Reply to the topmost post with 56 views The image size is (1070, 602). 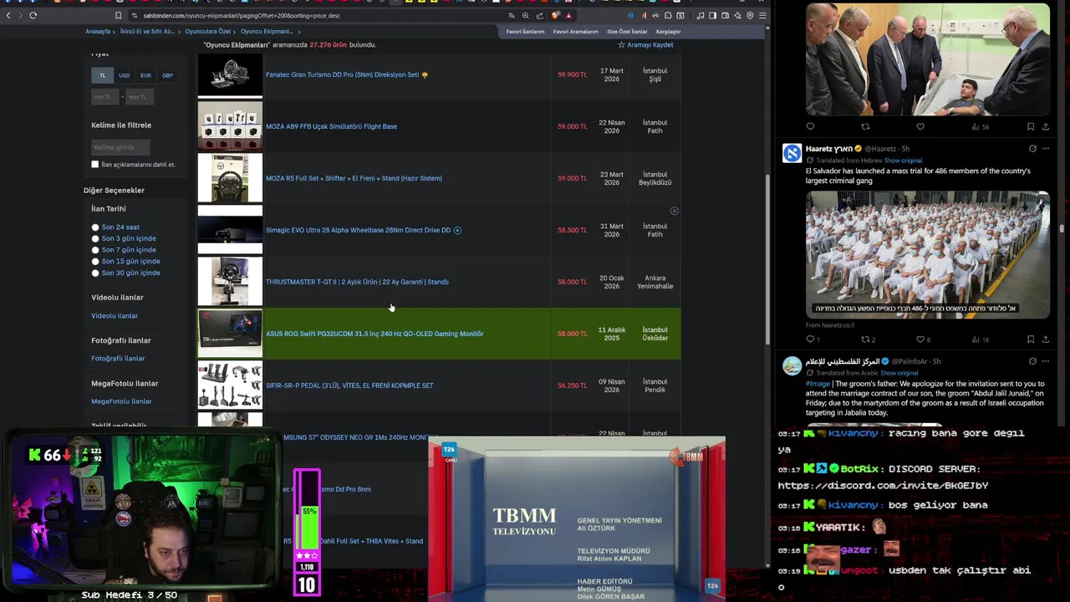pos(810,127)
